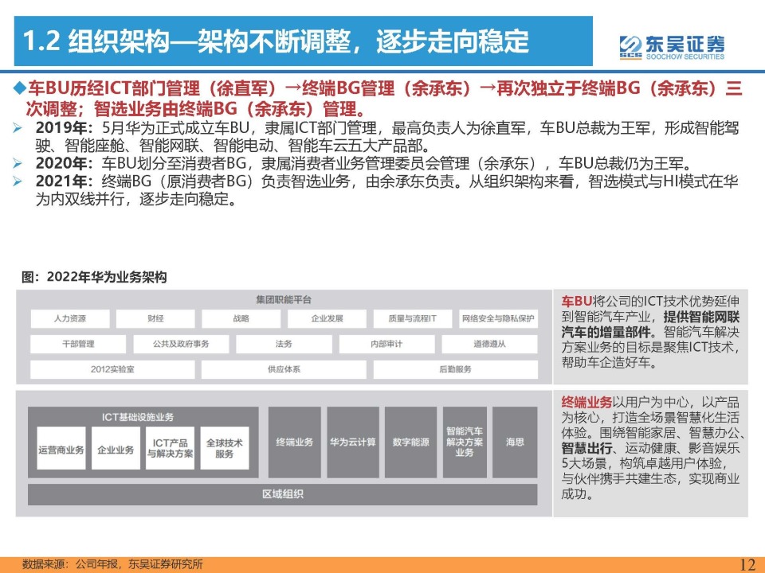The width and height of the screenshot is (765, 573).
Task: Click the '后勤服务' box
Action: click(455, 369)
